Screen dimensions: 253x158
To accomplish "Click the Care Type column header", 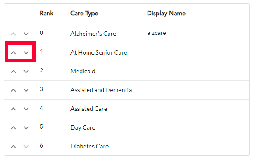I will 84,14.
